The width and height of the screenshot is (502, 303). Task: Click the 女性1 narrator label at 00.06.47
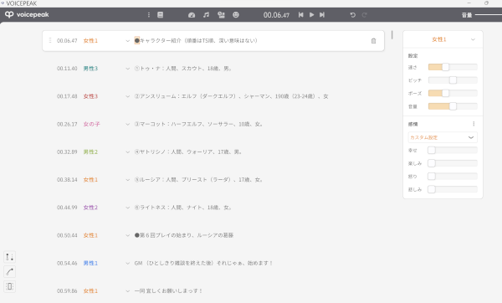(x=90, y=41)
